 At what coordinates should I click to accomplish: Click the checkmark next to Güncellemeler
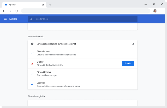32,53
